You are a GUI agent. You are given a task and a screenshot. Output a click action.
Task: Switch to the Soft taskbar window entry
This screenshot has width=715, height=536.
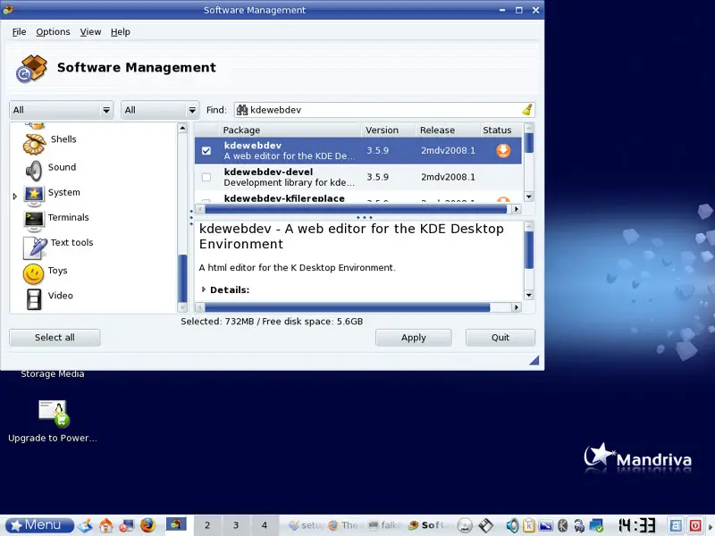pos(426,525)
